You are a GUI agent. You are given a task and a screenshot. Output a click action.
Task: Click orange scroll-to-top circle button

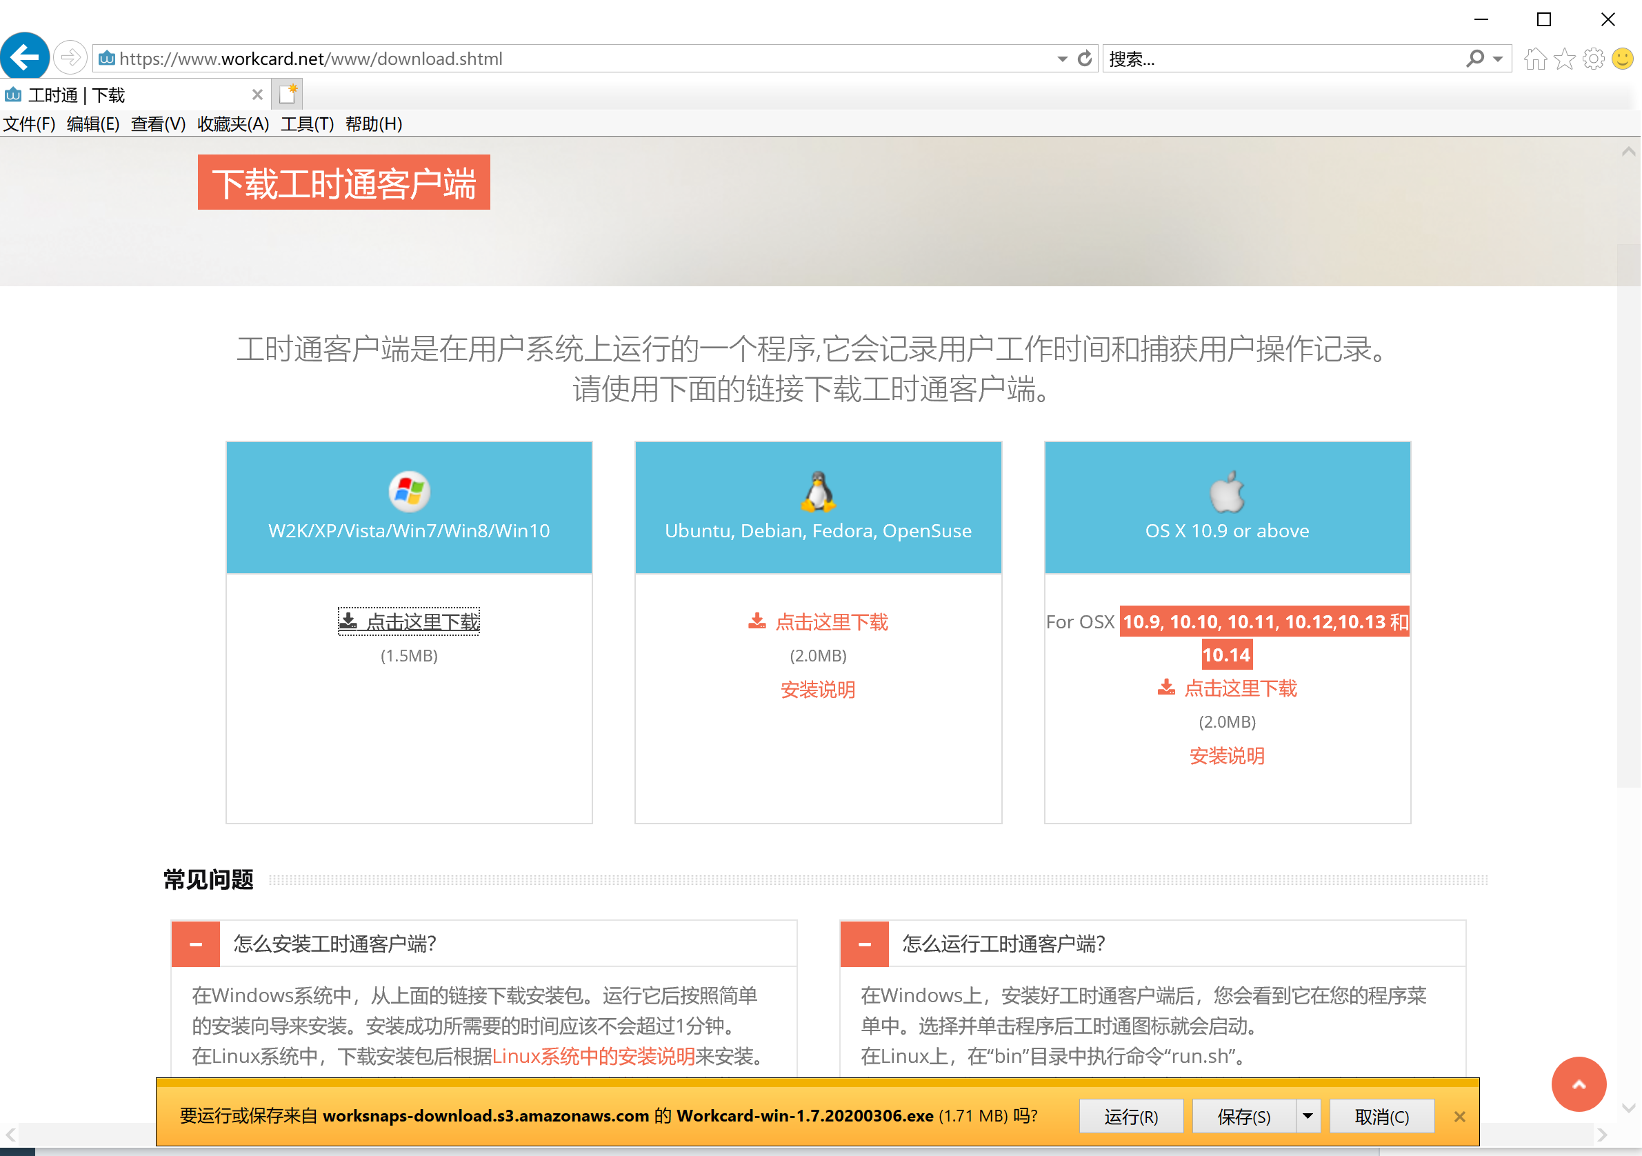coord(1578,1083)
